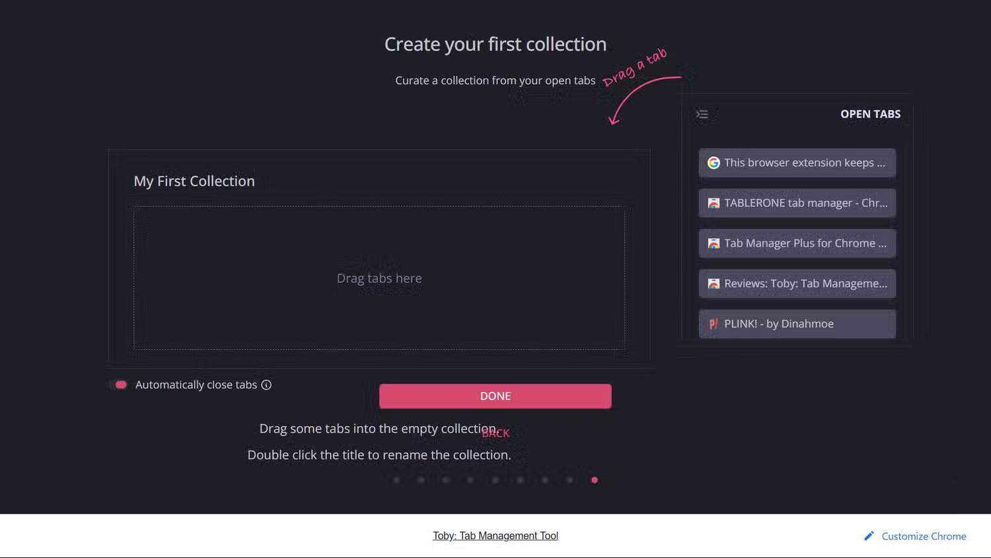Open the Toby: Tab Management Tool link
This screenshot has width=991, height=558.
tap(495, 536)
